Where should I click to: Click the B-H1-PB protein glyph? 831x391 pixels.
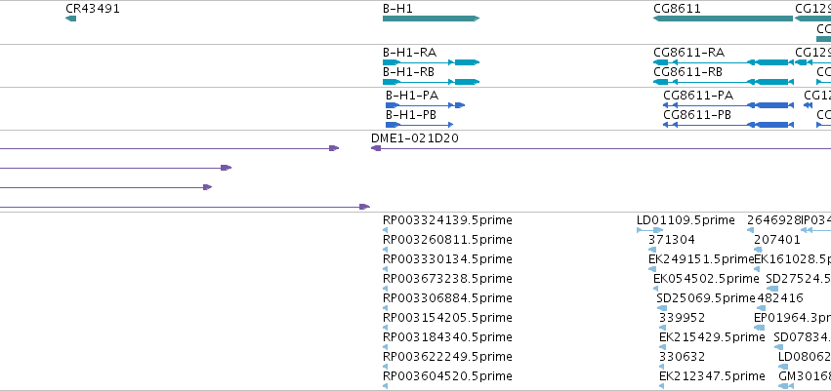coord(419,125)
